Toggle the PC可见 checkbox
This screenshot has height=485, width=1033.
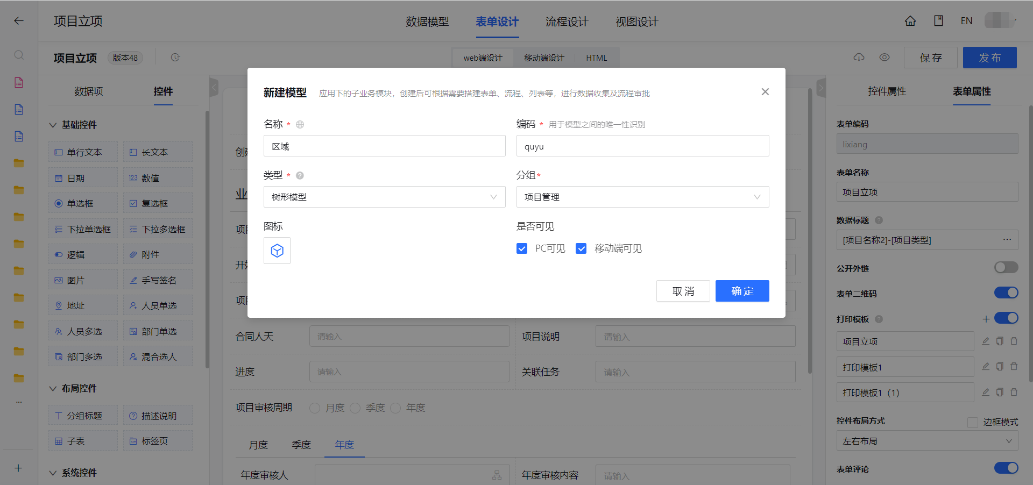[522, 248]
